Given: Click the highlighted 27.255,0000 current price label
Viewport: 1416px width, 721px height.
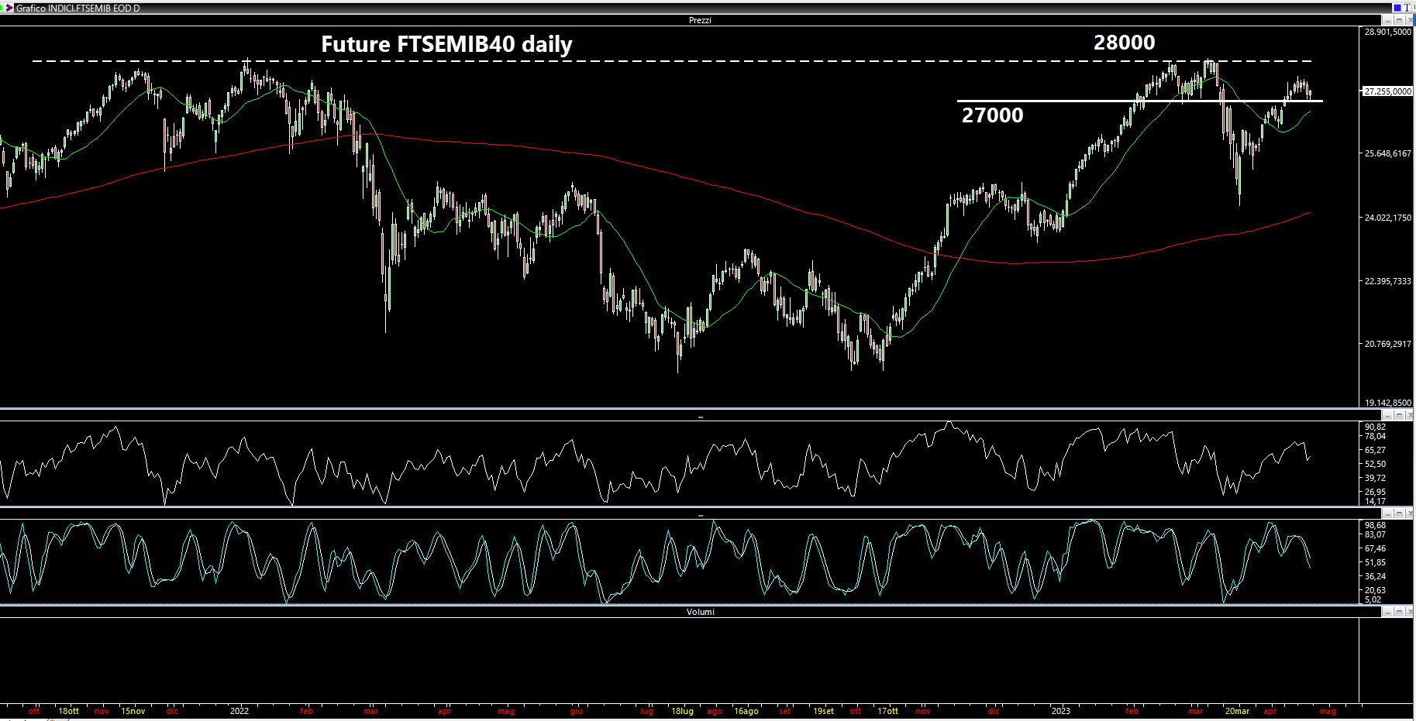Looking at the screenshot, I should tap(1387, 91).
